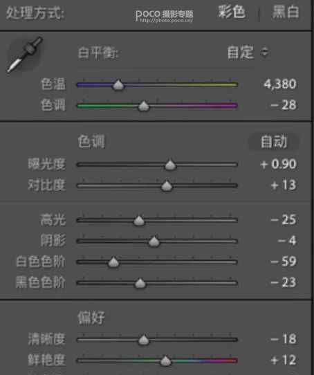This screenshot has height=375, width=314.
Task: Select the 白色色阶 value field -59
Action: tap(284, 262)
